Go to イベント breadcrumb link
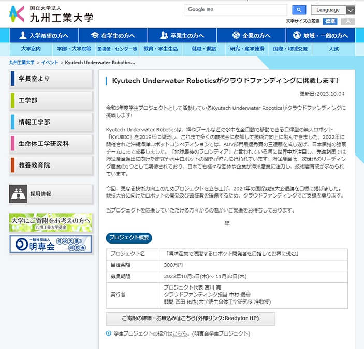 tap(50, 63)
